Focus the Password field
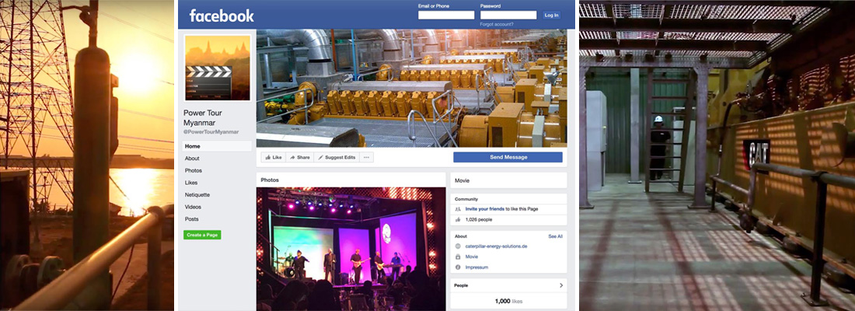Viewport: 855px width, 311px height. (508, 16)
